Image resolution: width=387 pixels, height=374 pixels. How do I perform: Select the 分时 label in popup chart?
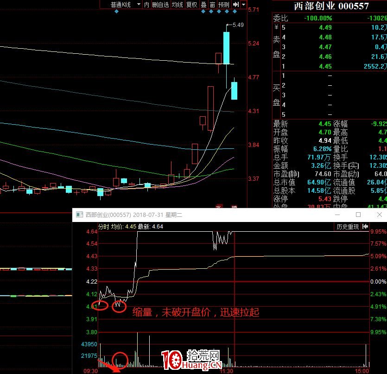coord(103,227)
